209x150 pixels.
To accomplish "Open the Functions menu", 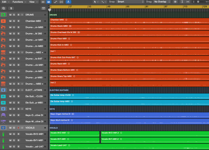I will tap(19, 2).
